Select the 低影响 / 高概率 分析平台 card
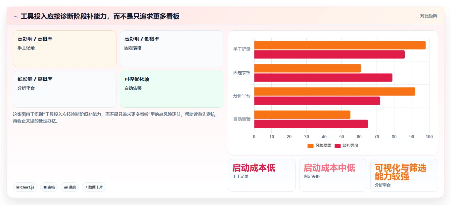The height and width of the screenshot is (205, 451). [65, 89]
